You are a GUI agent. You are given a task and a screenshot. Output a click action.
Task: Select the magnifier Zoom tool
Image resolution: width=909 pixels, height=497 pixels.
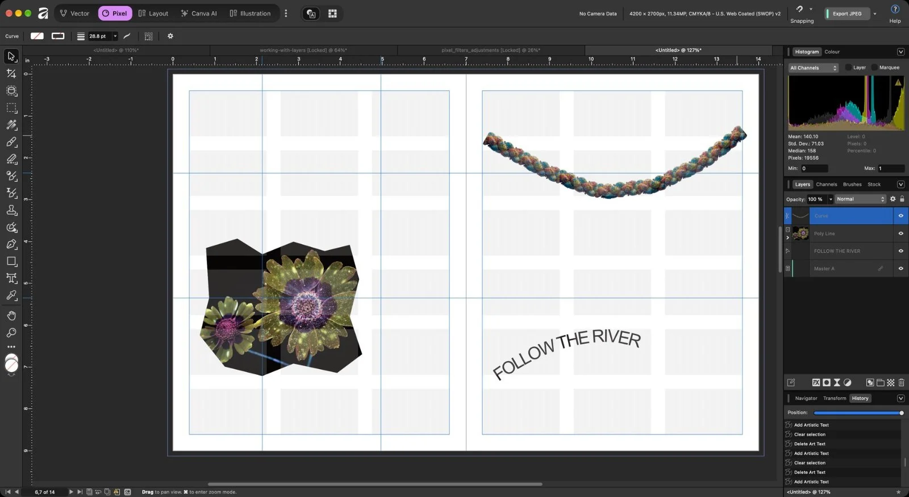pyautogui.click(x=11, y=333)
